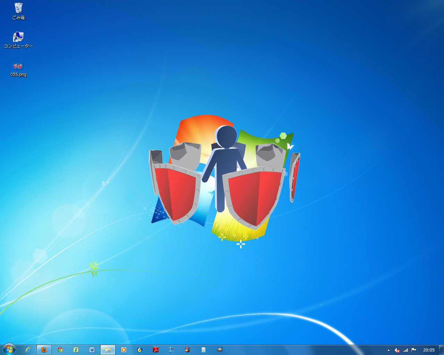Open the network signal tray icon
The height and width of the screenshot is (355, 444).
[x=405, y=350]
